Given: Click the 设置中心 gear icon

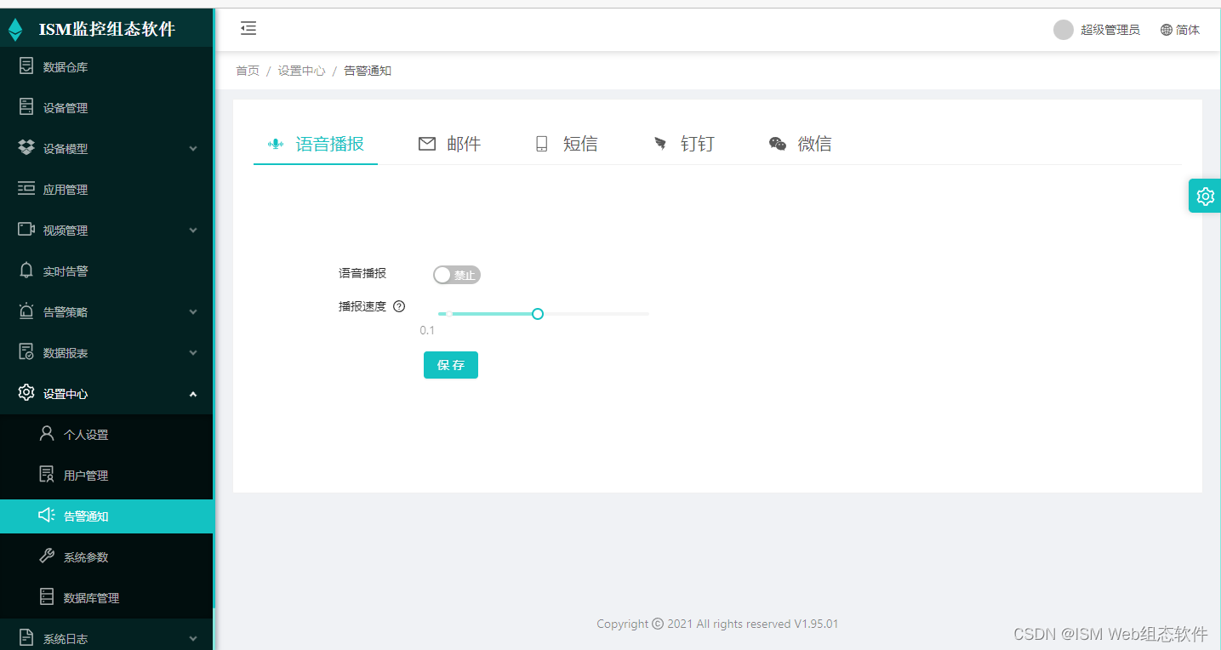Looking at the screenshot, I should coord(26,393).
